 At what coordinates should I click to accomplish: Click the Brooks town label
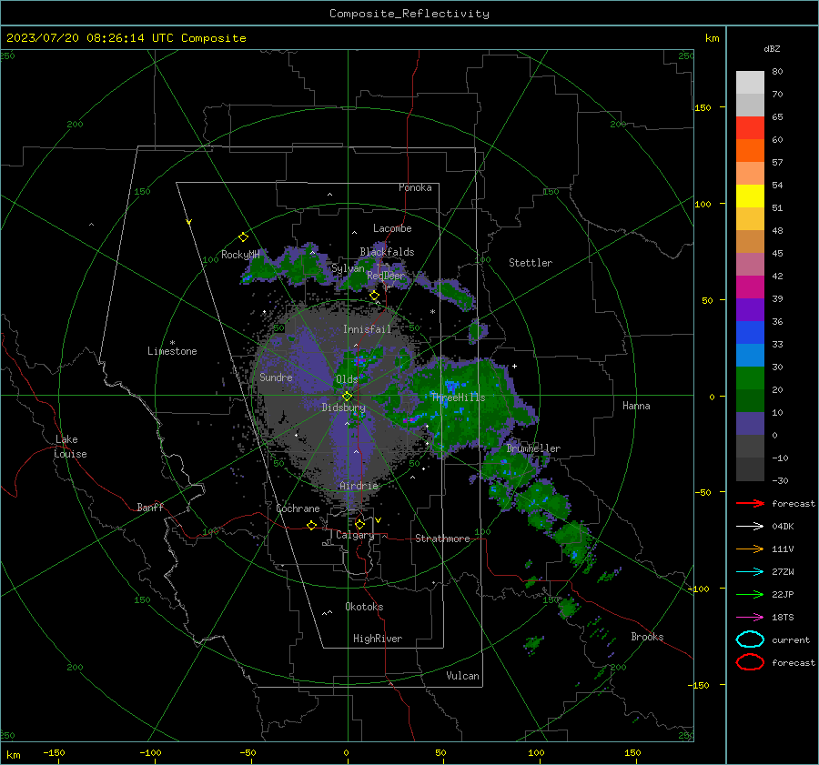click(x=647, y=637)
